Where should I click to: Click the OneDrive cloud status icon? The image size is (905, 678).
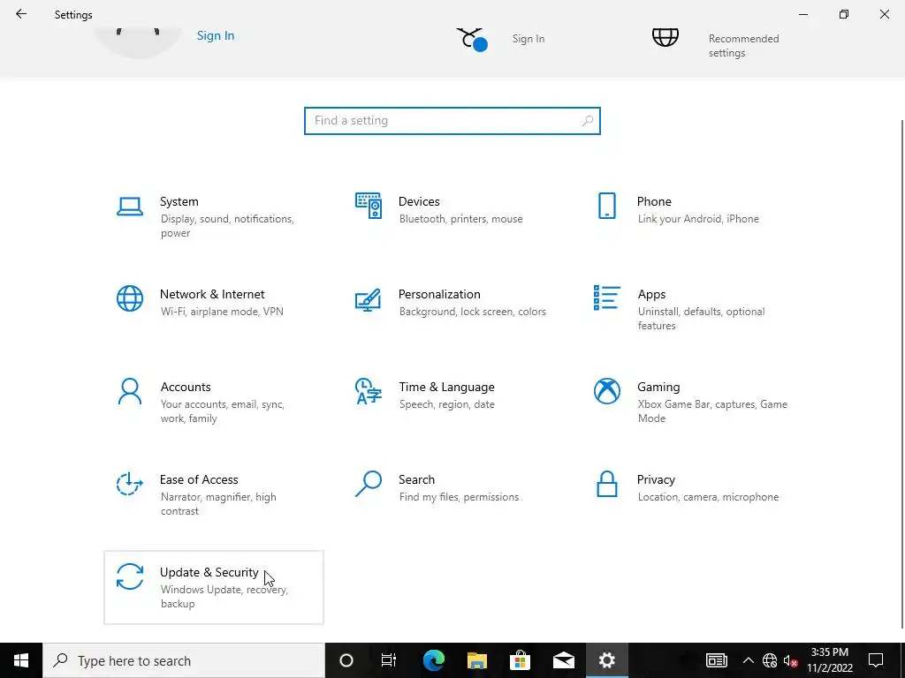click(x=472, y=39)
